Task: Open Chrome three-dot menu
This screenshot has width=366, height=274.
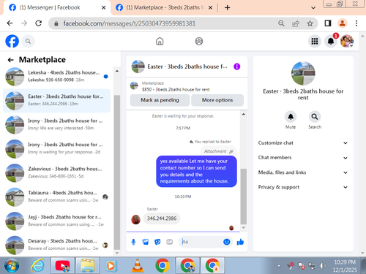Action: click(x=356, y=23)
